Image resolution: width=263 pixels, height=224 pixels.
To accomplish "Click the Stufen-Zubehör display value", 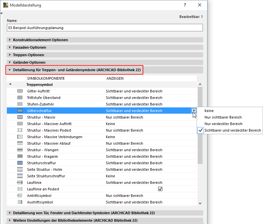I will tap(134, 104).
